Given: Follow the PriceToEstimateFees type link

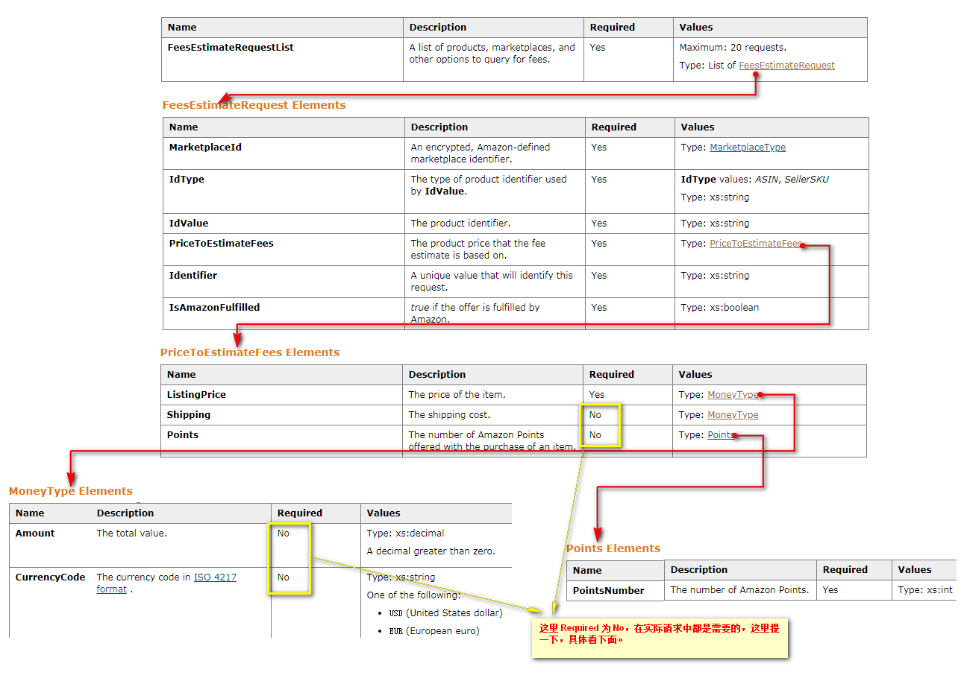Looking at the screenshot, I should [756, 244].
